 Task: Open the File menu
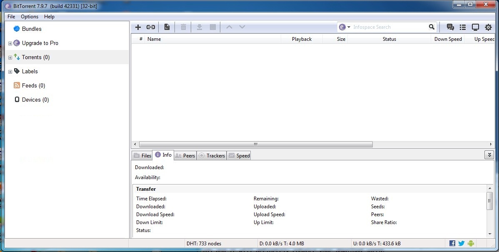[11, 17]
